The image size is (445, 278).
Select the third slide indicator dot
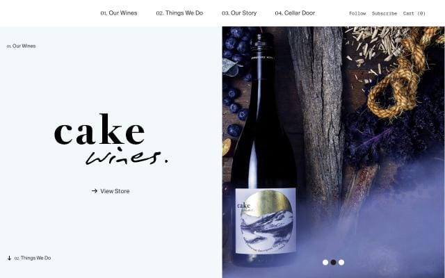(341, 263)
